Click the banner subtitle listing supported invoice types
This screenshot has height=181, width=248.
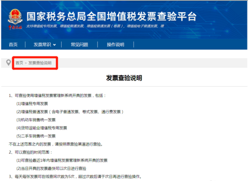(95, 26)
